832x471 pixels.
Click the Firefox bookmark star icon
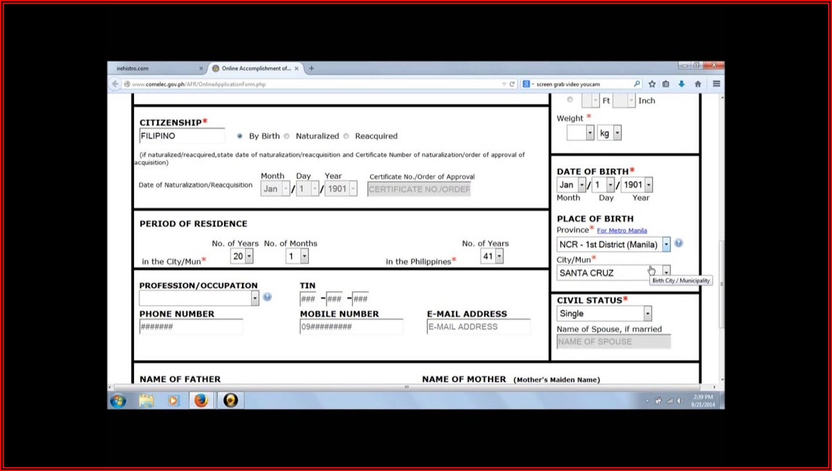pyautogui.click(x=652, y=84)
